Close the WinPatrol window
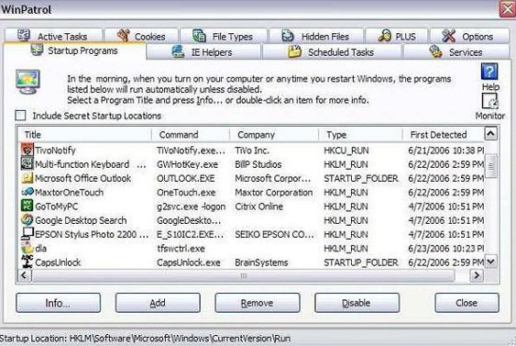 [508, 9]
